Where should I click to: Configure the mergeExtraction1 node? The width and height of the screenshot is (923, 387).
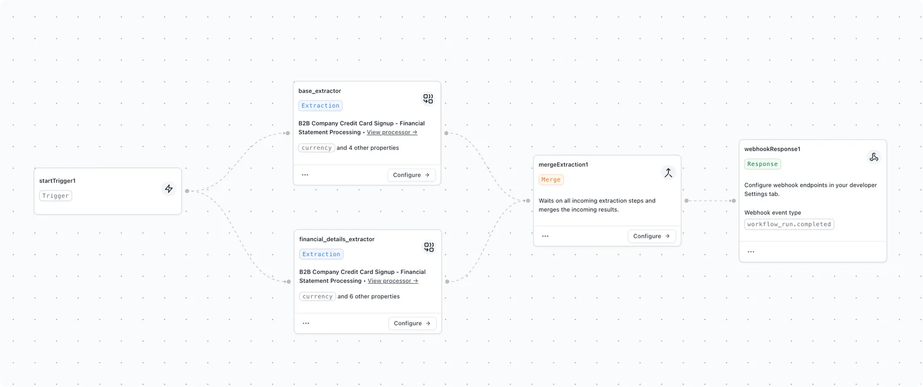[651, 236]
